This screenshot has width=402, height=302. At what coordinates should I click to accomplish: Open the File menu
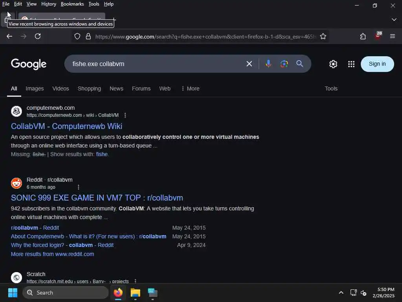(6, 4)
